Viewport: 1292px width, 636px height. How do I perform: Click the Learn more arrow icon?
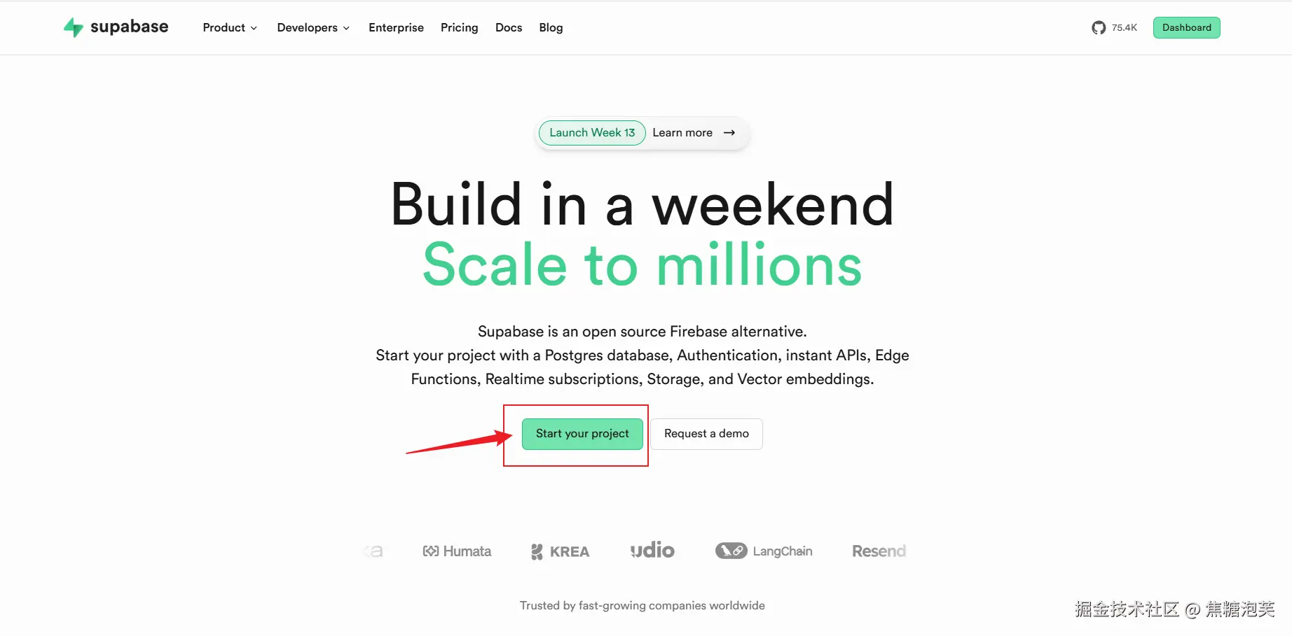coord(729,133)
